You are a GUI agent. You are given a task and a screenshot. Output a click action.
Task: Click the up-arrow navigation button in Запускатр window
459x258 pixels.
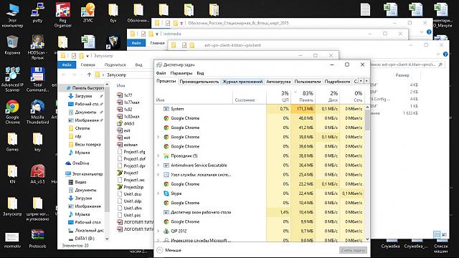[x=89, y=75]
